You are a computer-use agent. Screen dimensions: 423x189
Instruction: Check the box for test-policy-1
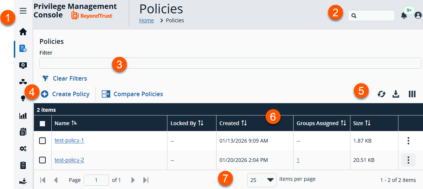click(x=42, y=140)
